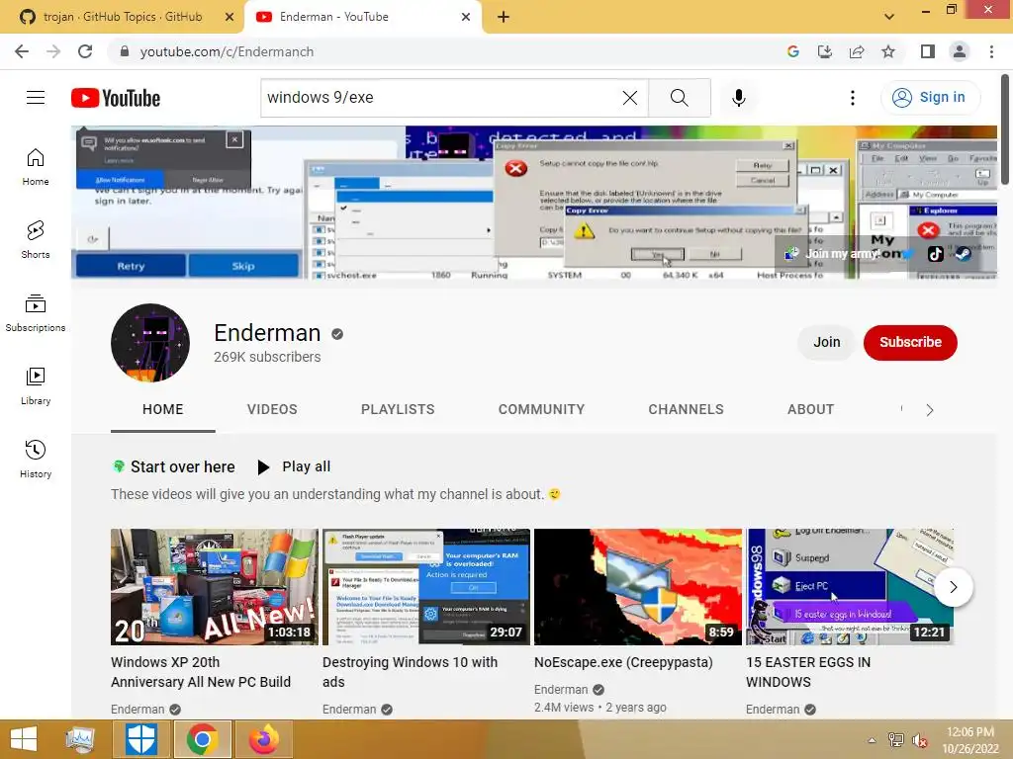
Task: Toggle the Chrome side panel
Action: pos(928,51)
